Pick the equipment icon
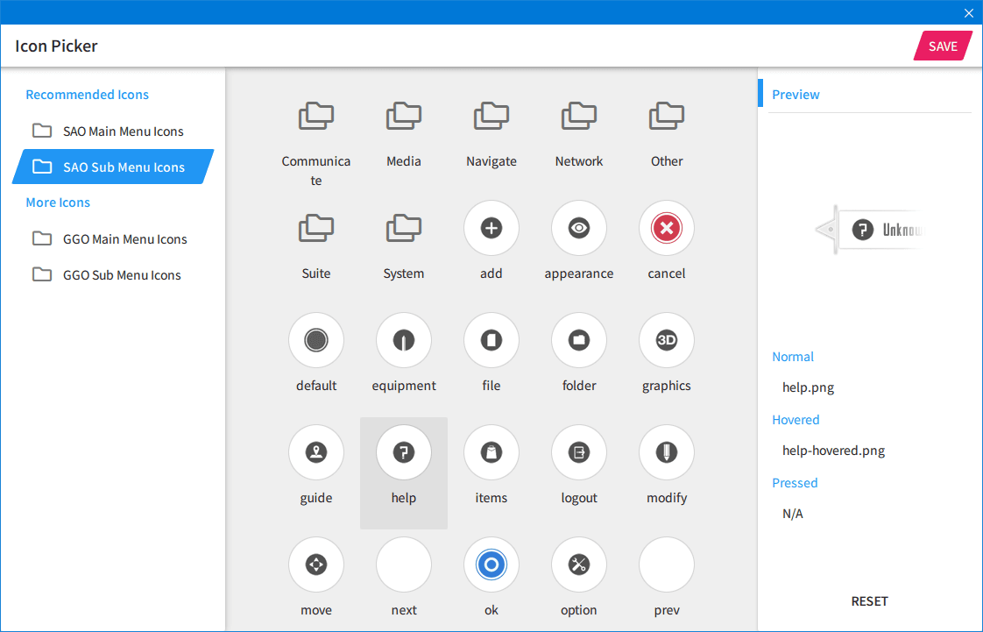 (x=404, y=340)
